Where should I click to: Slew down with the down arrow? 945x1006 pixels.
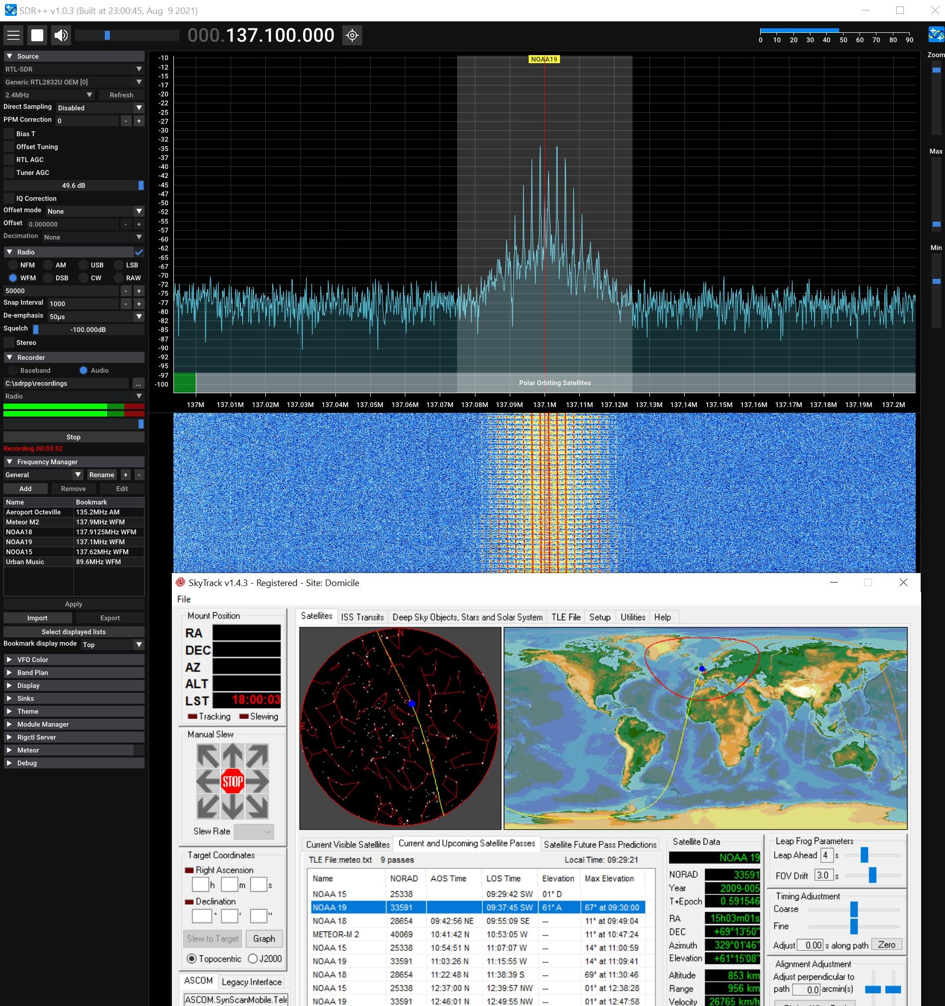[x=233, y=807]
